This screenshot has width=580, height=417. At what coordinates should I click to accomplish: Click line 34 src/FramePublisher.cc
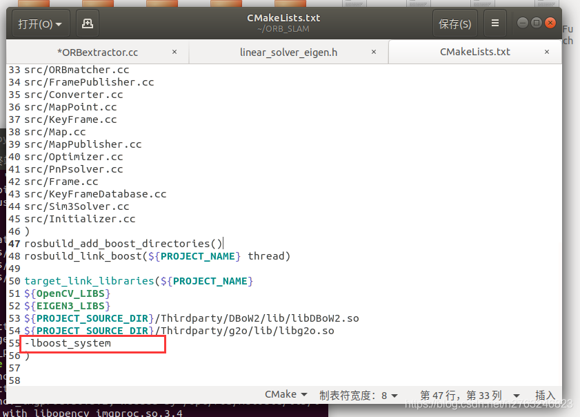[89, 82]
